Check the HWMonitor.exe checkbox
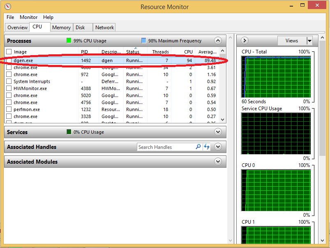This screenshot has width=330, height=248. click(9, 88)
